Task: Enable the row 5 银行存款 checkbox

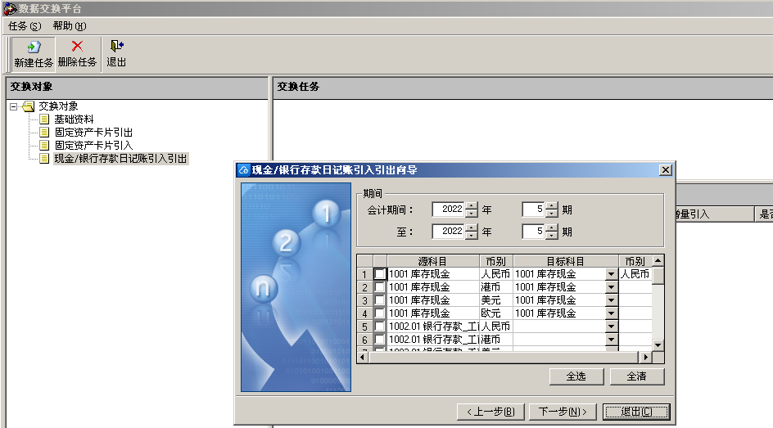Action: (x=380, y=327)
